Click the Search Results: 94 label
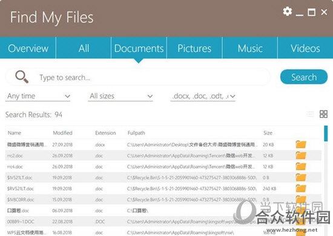Viewport: 333px width, 236px height. coord(34,115)
